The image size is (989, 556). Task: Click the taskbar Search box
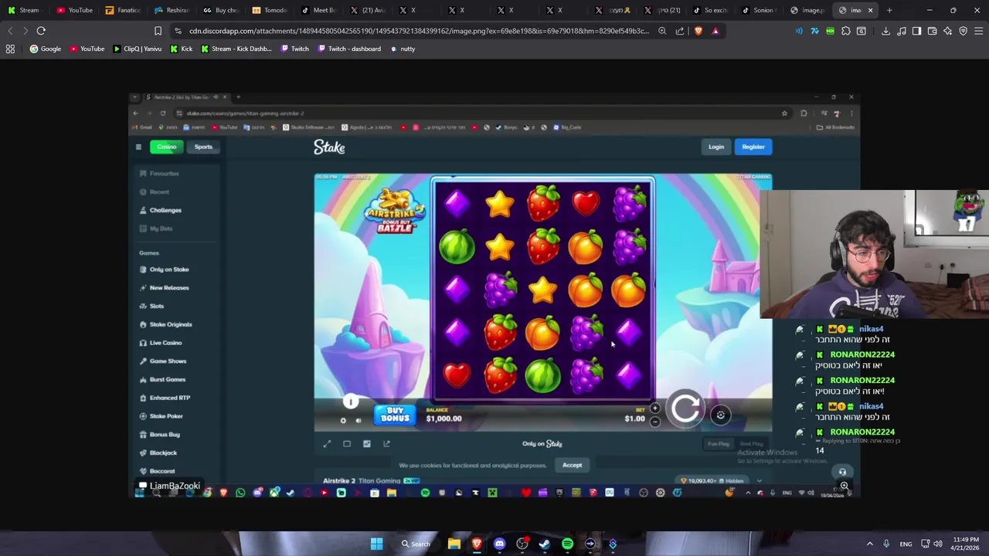point(416,544)
